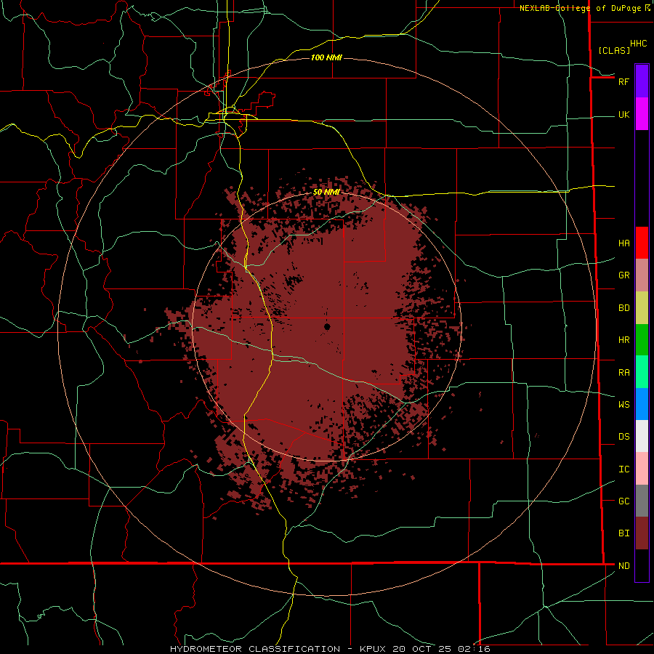Click the RA legend label

[x=623, y=373]
